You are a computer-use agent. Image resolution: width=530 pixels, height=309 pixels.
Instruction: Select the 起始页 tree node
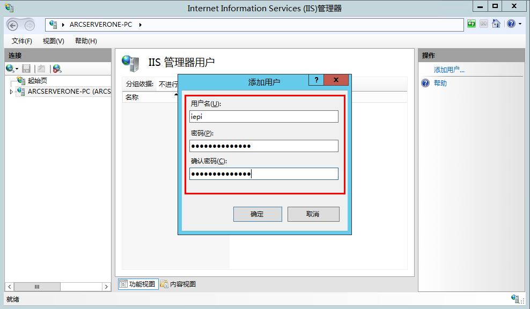pyautogui.click(x=37, y=81)
